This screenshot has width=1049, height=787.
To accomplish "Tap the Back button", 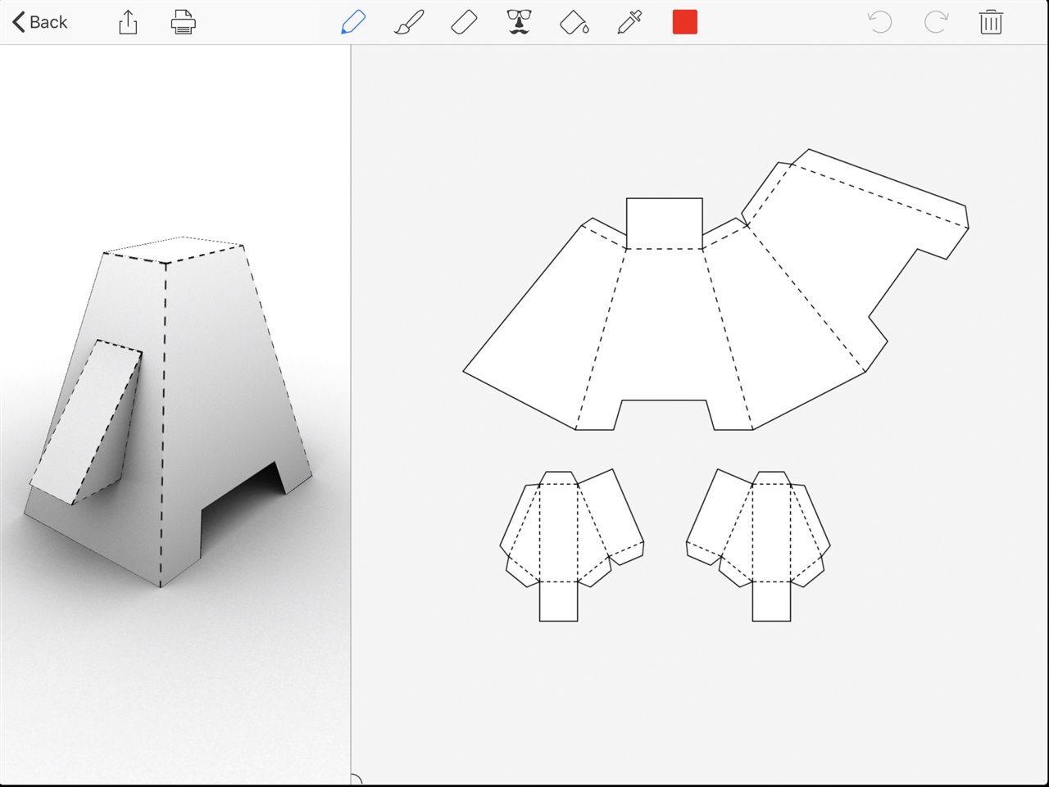I will tap(39, 22).
